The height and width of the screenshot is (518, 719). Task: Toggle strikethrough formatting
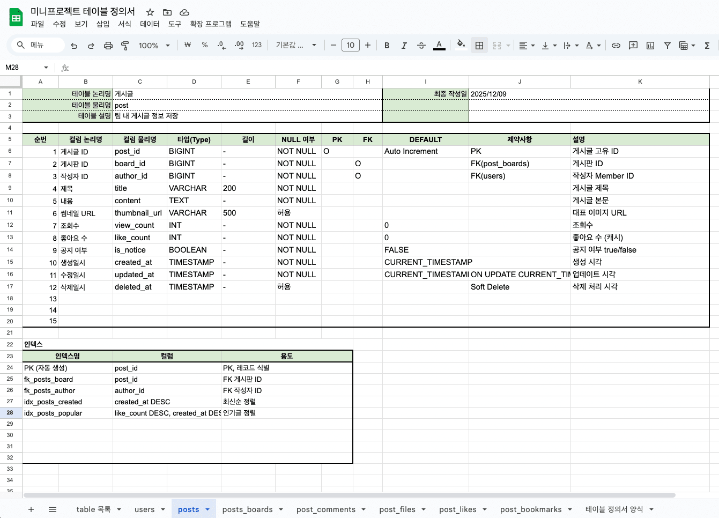coord(421,46)
